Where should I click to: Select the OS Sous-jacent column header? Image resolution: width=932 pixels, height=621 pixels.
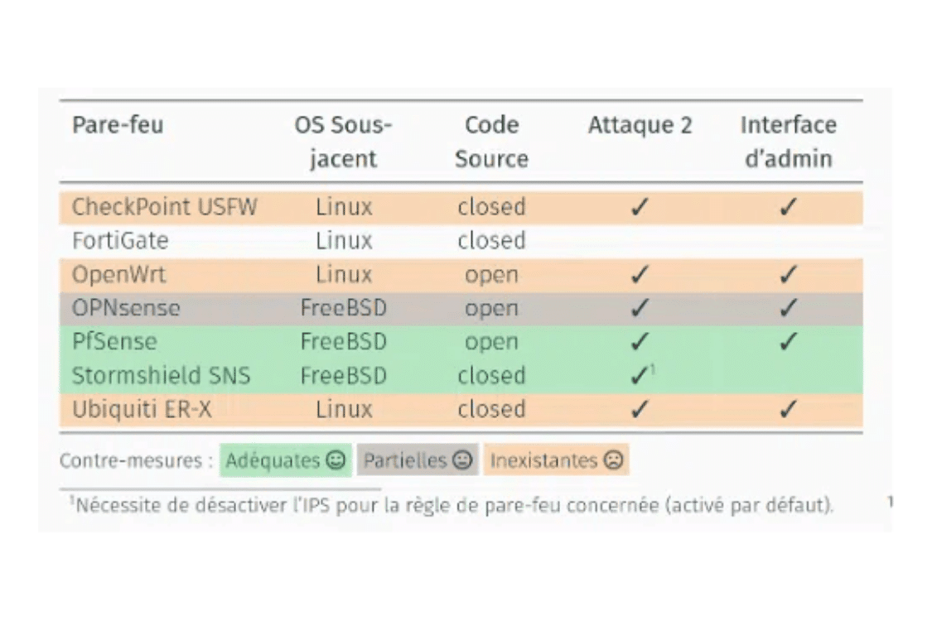[x=343, y=142]
